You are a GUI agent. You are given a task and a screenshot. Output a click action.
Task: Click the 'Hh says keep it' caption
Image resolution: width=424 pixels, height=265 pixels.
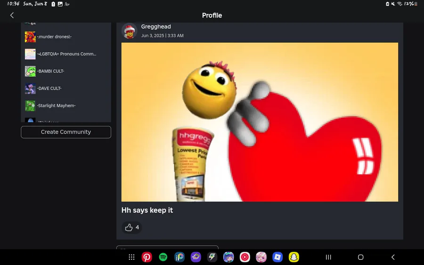(147, 210)
